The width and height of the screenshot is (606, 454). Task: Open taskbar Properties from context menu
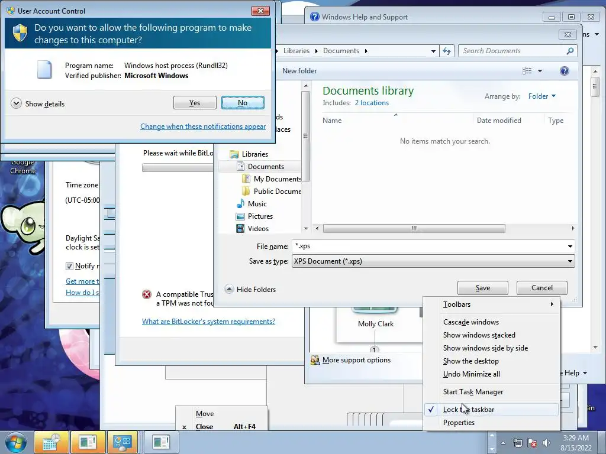[492, 422]
